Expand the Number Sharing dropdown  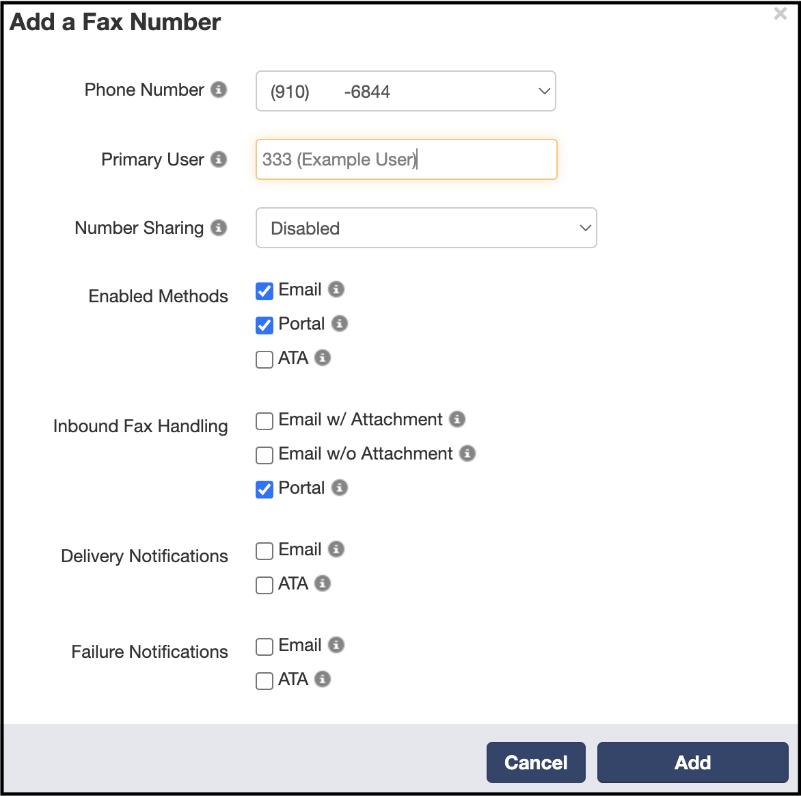click(426, 228)
